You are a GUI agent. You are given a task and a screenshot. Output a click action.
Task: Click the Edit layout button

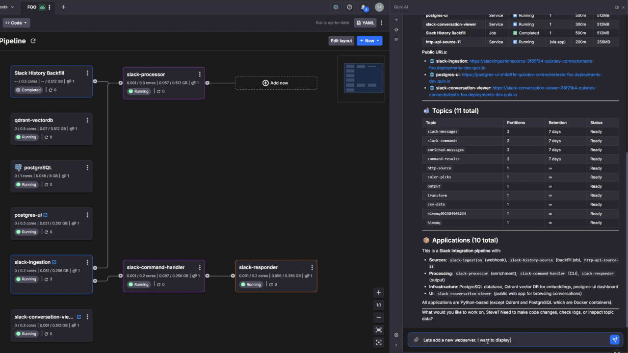341,41
